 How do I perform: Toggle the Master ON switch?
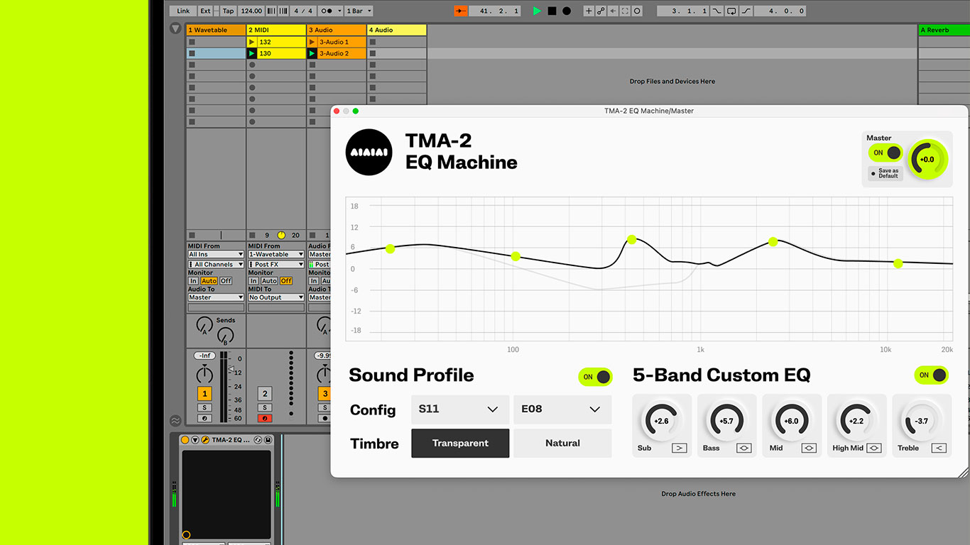(885, 153)
